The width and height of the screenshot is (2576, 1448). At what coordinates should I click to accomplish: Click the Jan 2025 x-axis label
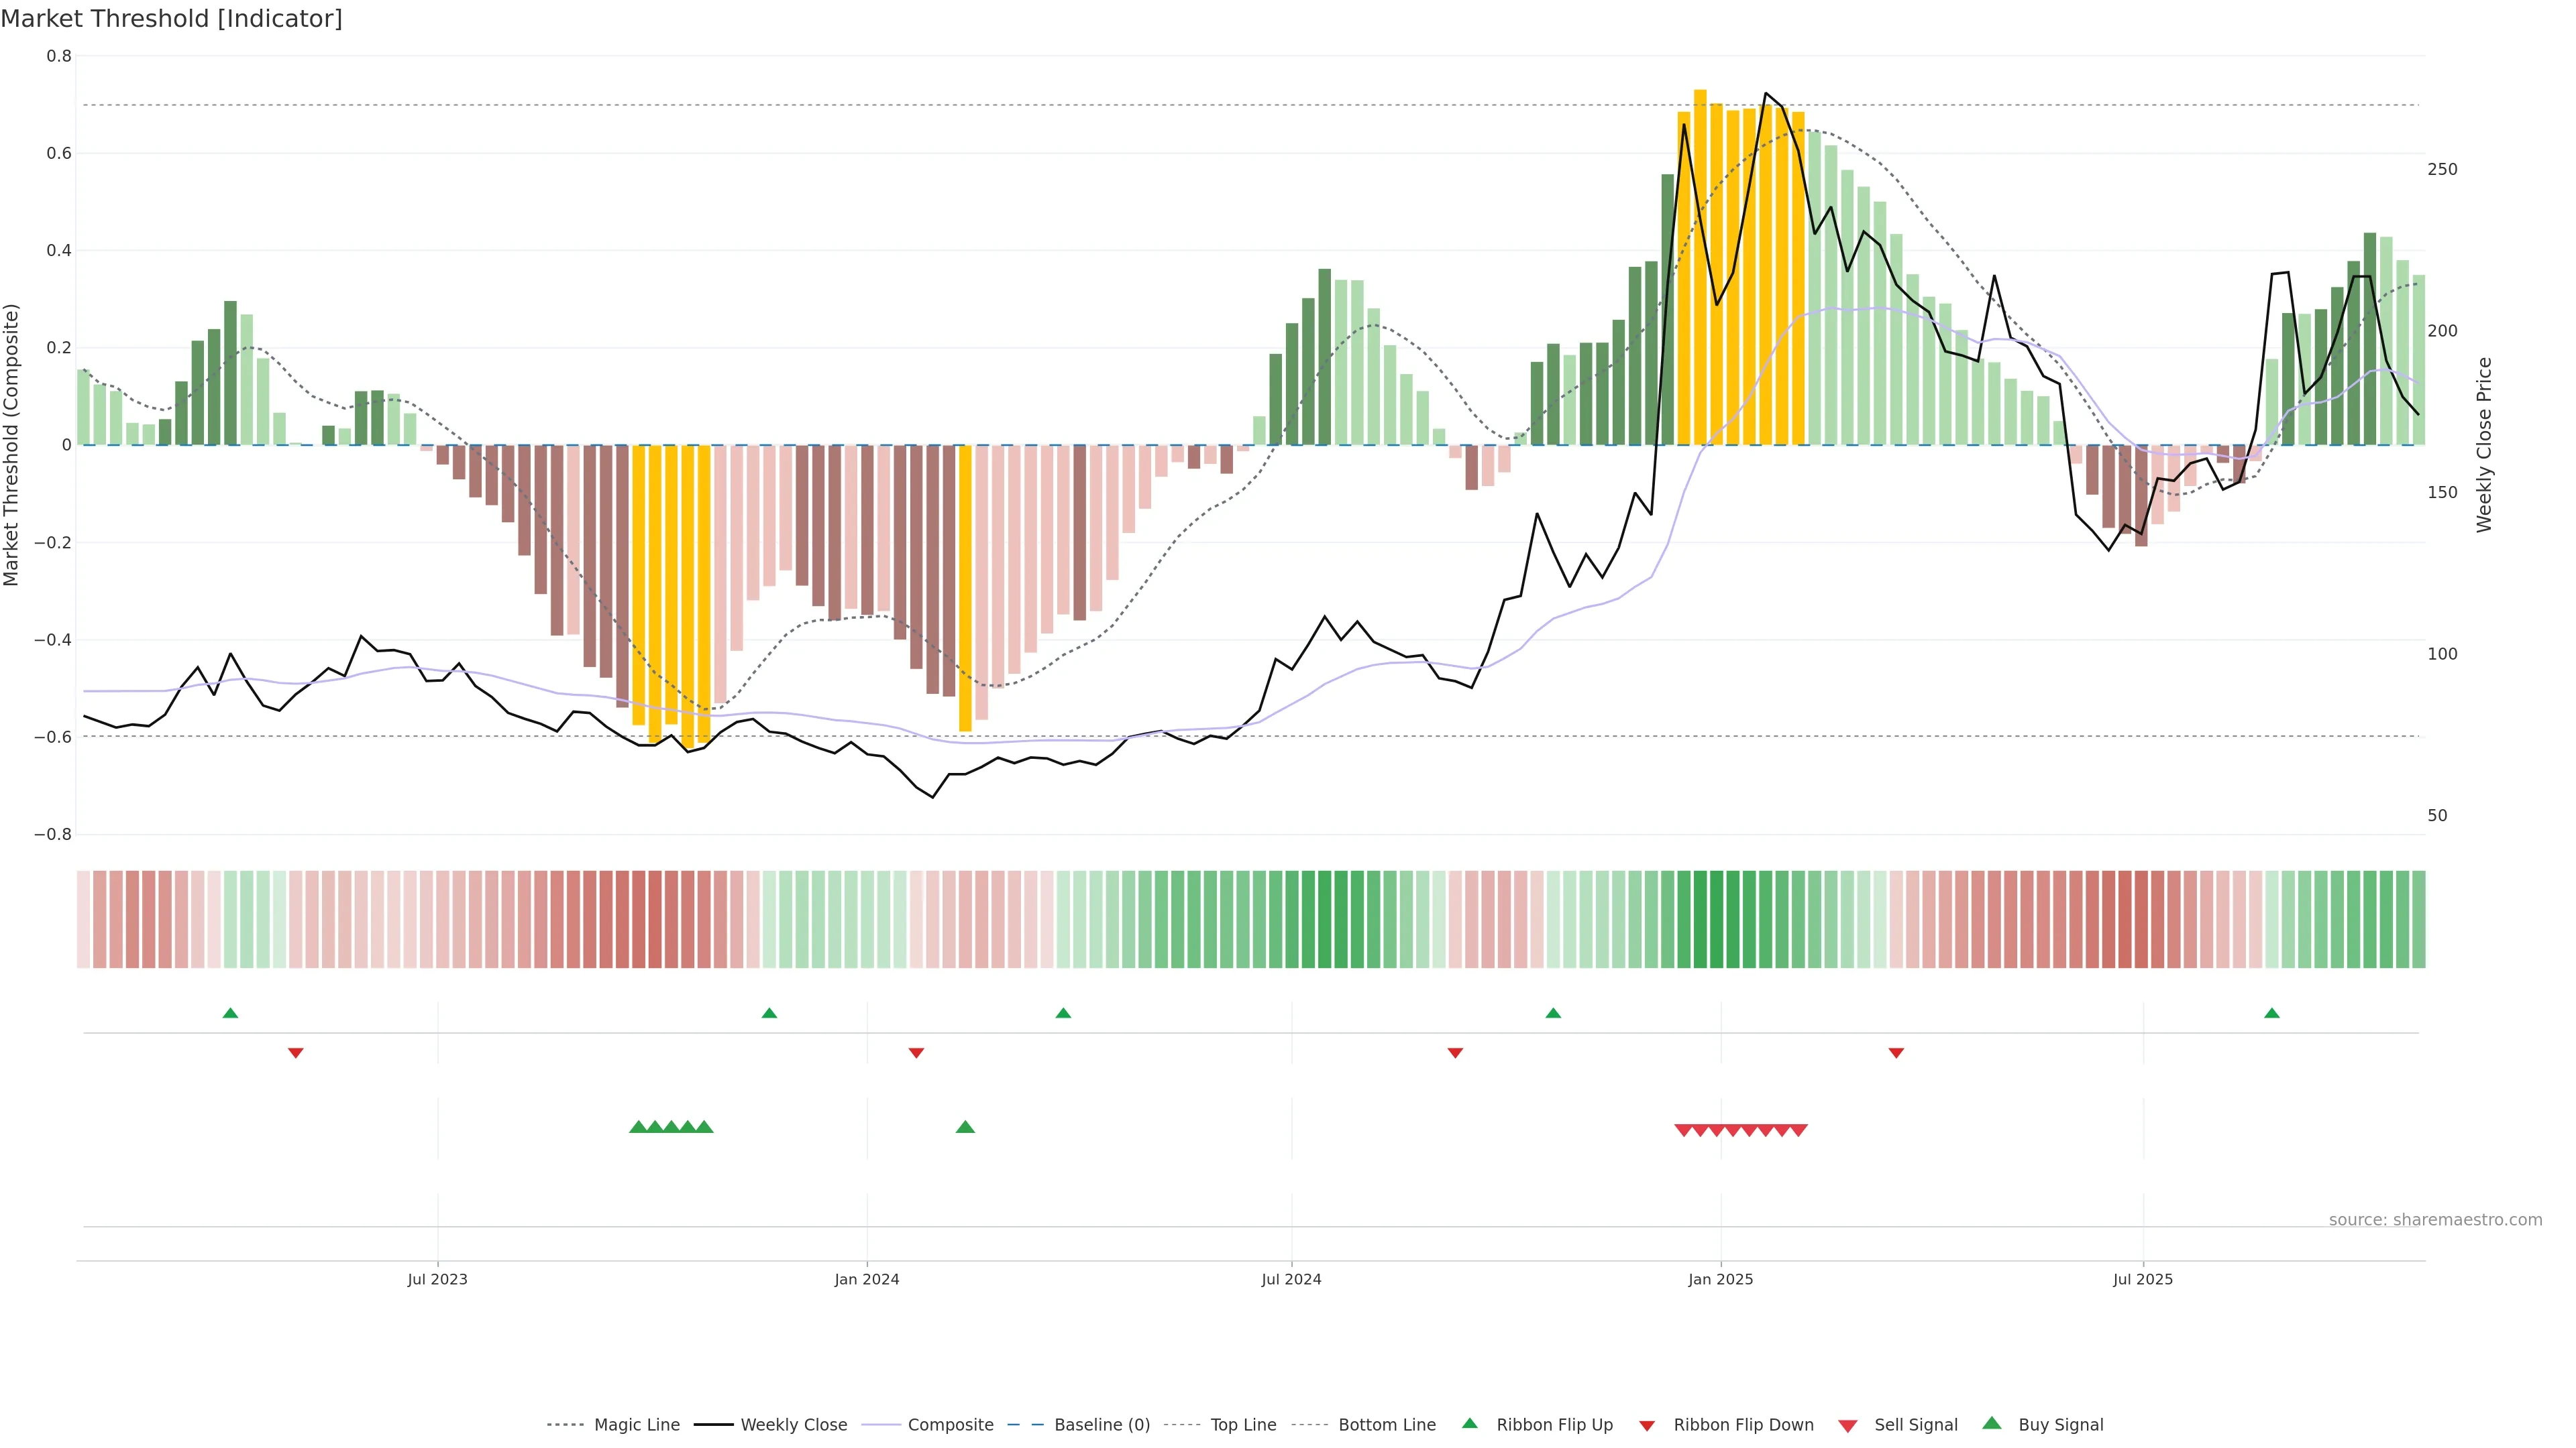pyautogui.click(x=1720, y=1279)
